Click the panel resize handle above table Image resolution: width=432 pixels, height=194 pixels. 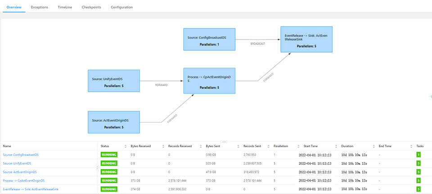[x=224, y=142]
